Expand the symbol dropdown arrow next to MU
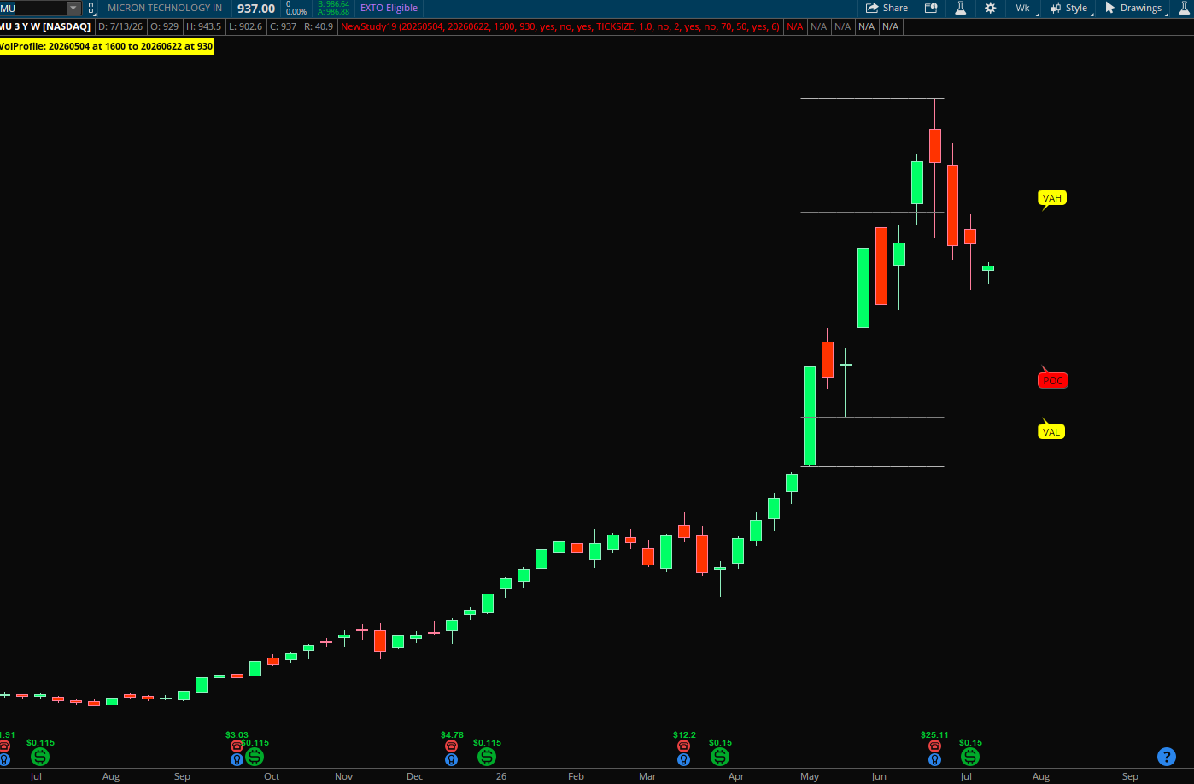The height and width of the screenshot is (784, 1194). tap(73, 8)
